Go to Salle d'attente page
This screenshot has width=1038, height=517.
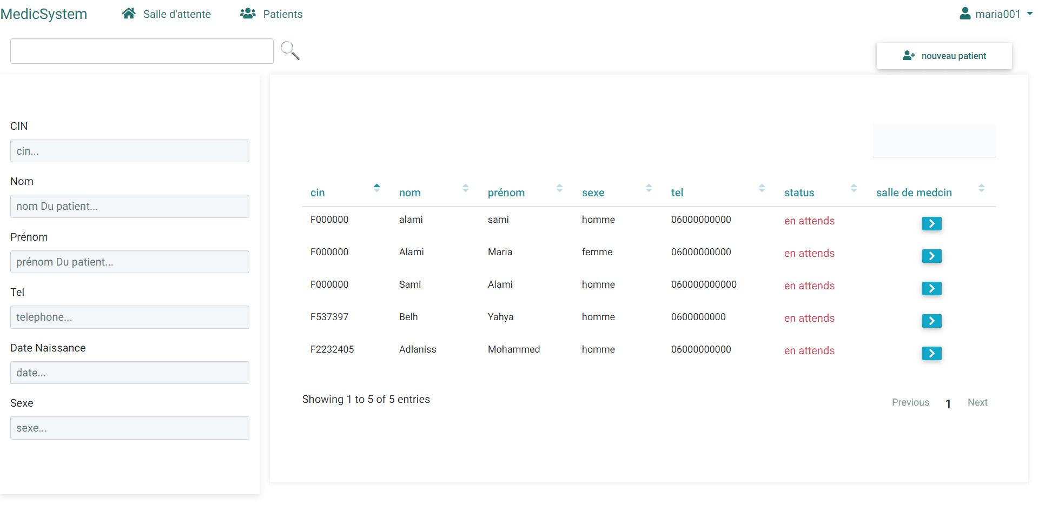tap(177, 14)
